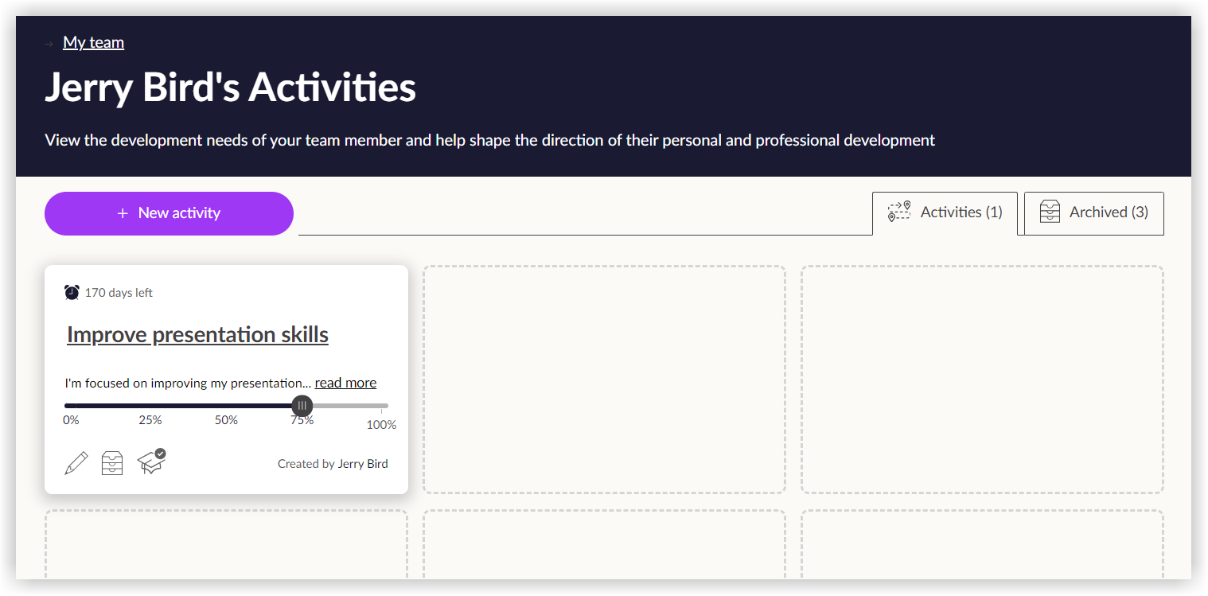This screenshot has width=1208, height=596.
Task: Set progress to the 50% mark
Action: coord(227,406)
